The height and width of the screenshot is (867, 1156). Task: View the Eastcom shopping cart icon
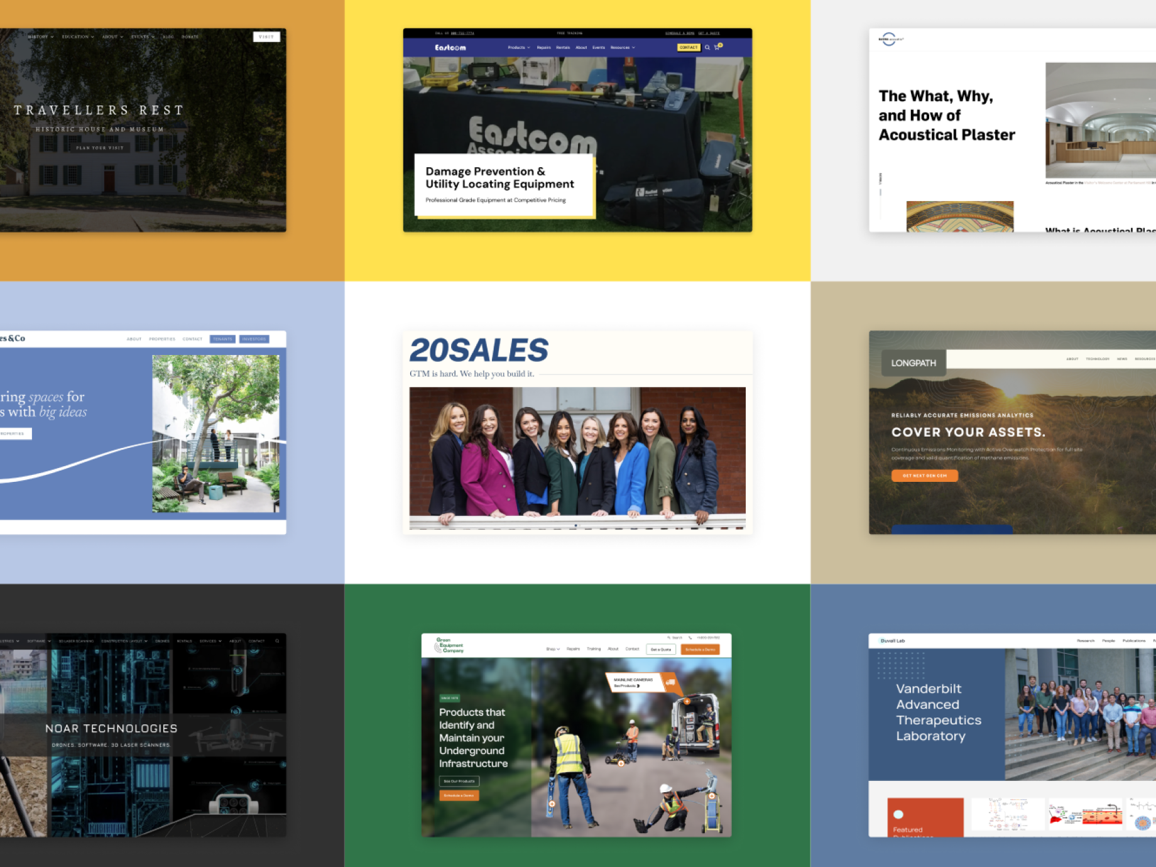[716, 48]
